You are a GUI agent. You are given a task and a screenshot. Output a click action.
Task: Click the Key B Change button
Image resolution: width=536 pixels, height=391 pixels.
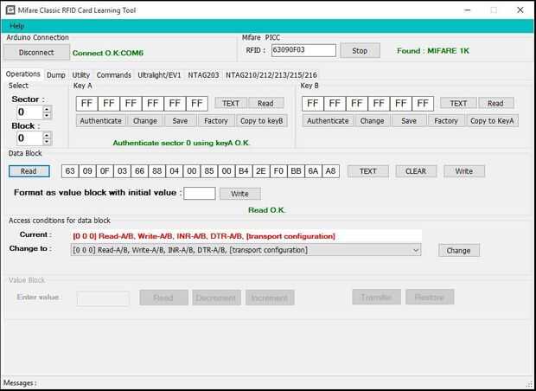coord(372,121)
